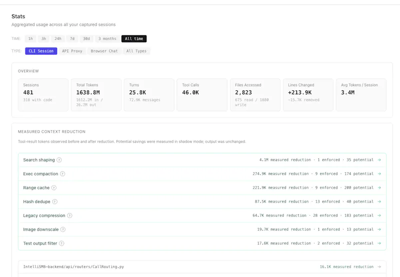Click the Tool Calls 46.0K card
The image size is (400, 277).
tap(202, 95)
